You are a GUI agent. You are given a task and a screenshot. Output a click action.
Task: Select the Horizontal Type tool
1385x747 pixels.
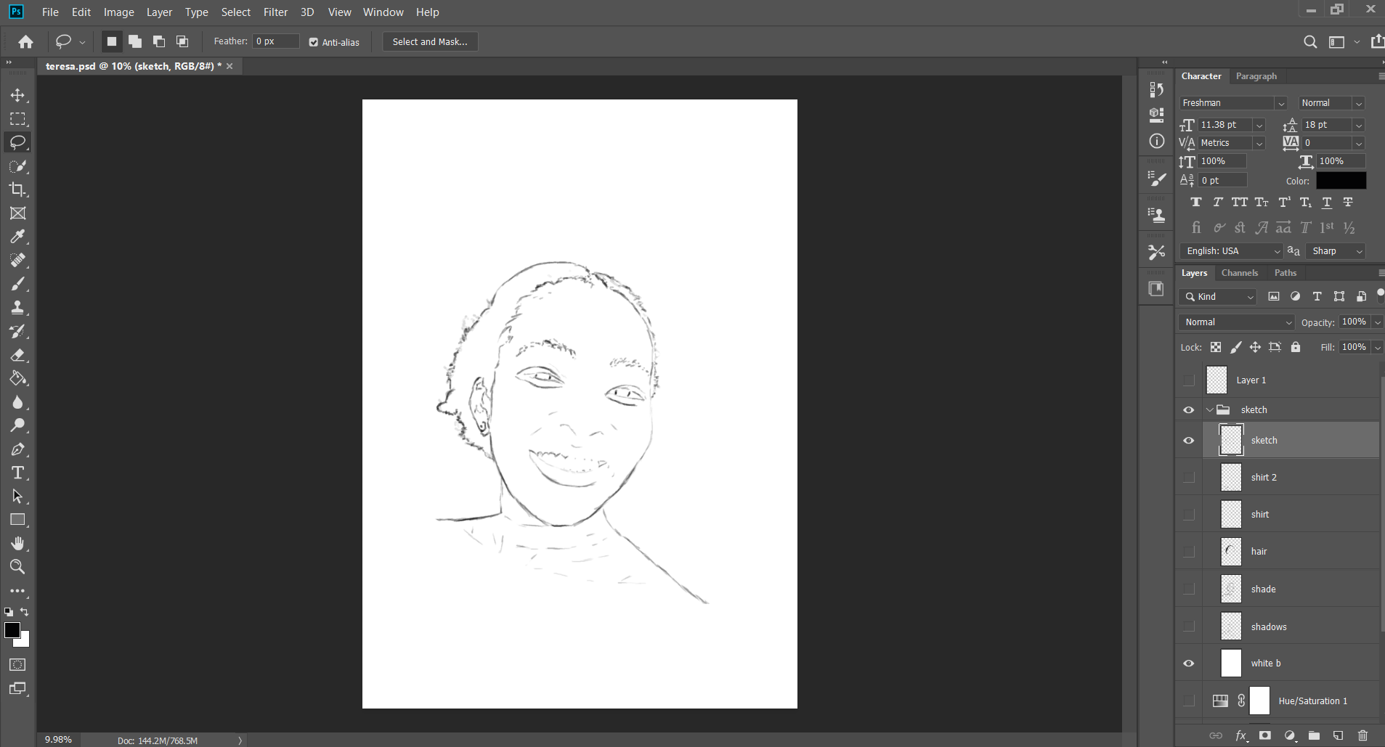point(17,473)
